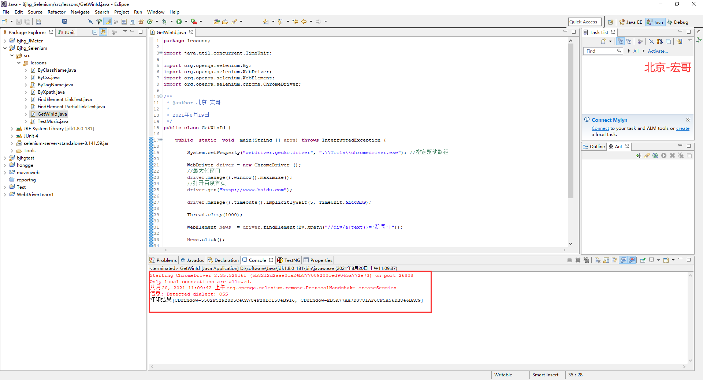This screenshot has height=380, width=703.
Task: Click Add Buildfiles with Search in Ant
Action: tap(647, 156)
